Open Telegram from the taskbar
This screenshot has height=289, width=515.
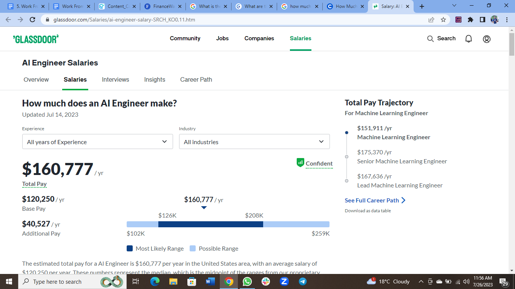[x=303, y=281]
